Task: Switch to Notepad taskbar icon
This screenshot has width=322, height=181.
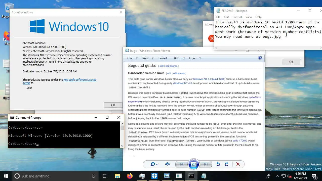Action: (x=204, y=176)
